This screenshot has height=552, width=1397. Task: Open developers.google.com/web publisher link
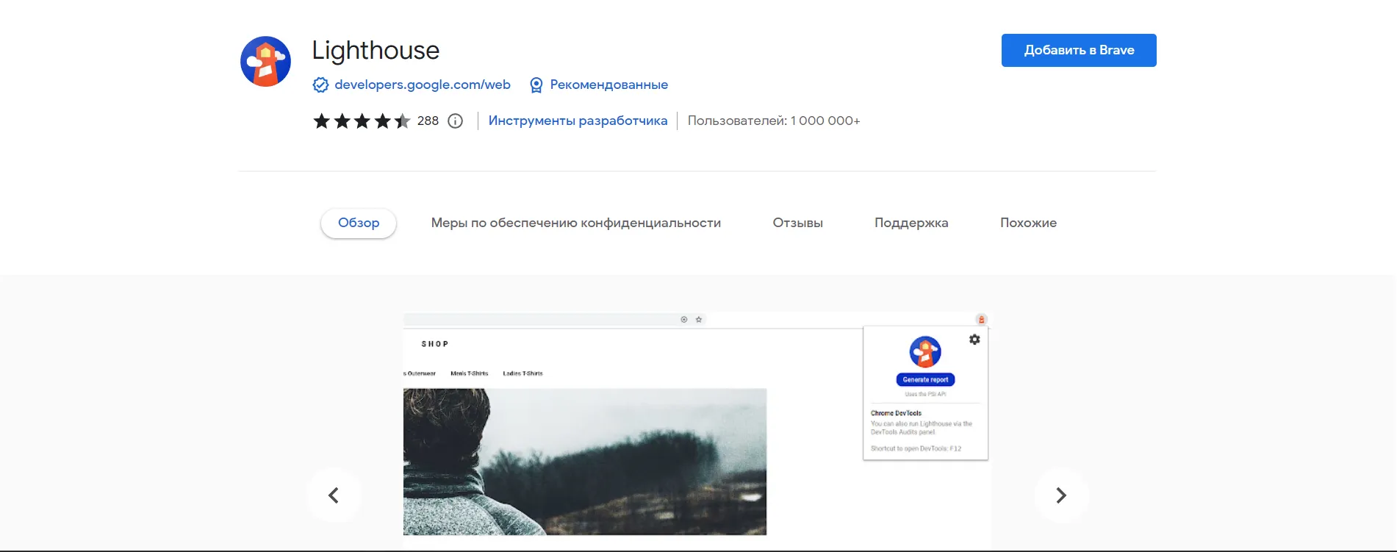[x=423, y=85]
